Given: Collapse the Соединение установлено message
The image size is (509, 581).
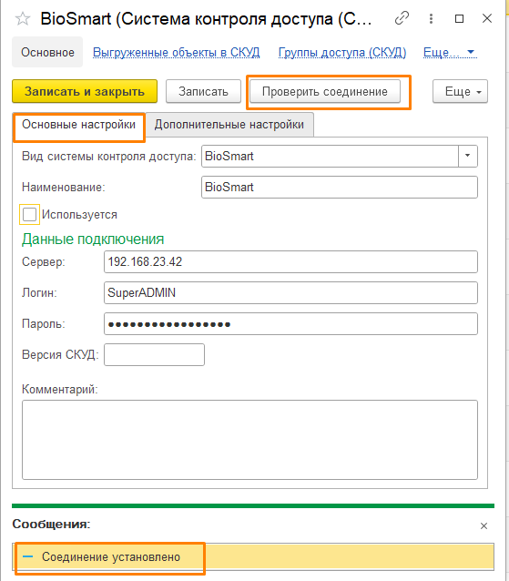Looking at the screenshot, I should (28, 556).
